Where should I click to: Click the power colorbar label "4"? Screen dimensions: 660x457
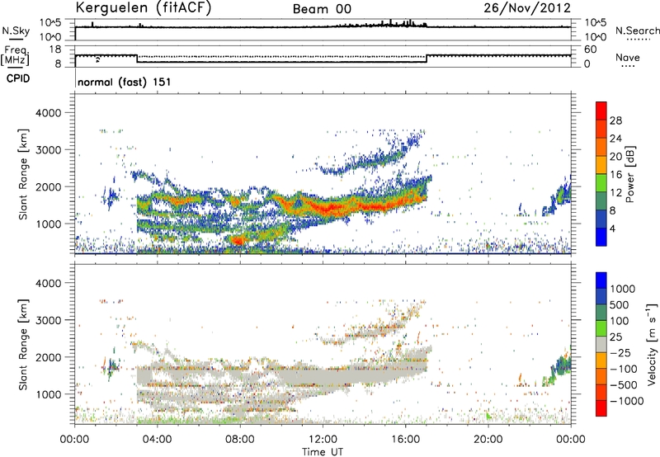click(x=613, y=228)
